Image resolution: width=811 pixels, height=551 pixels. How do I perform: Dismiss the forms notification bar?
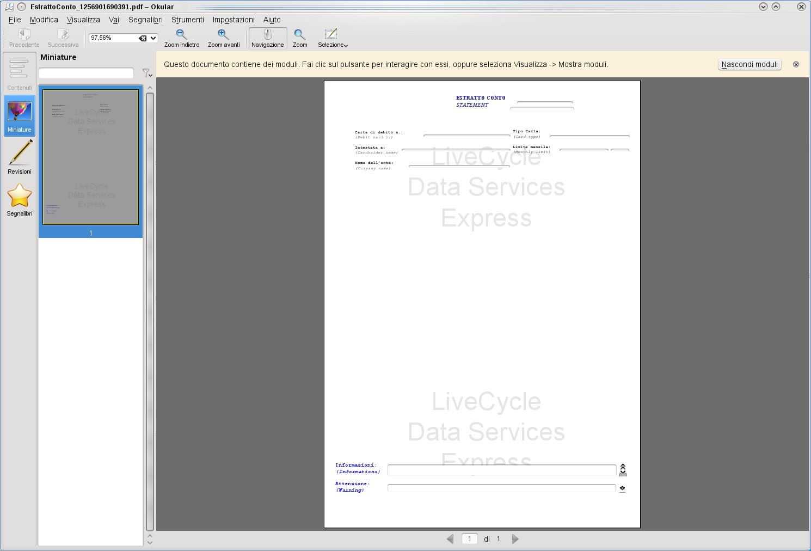pos(796,64)
